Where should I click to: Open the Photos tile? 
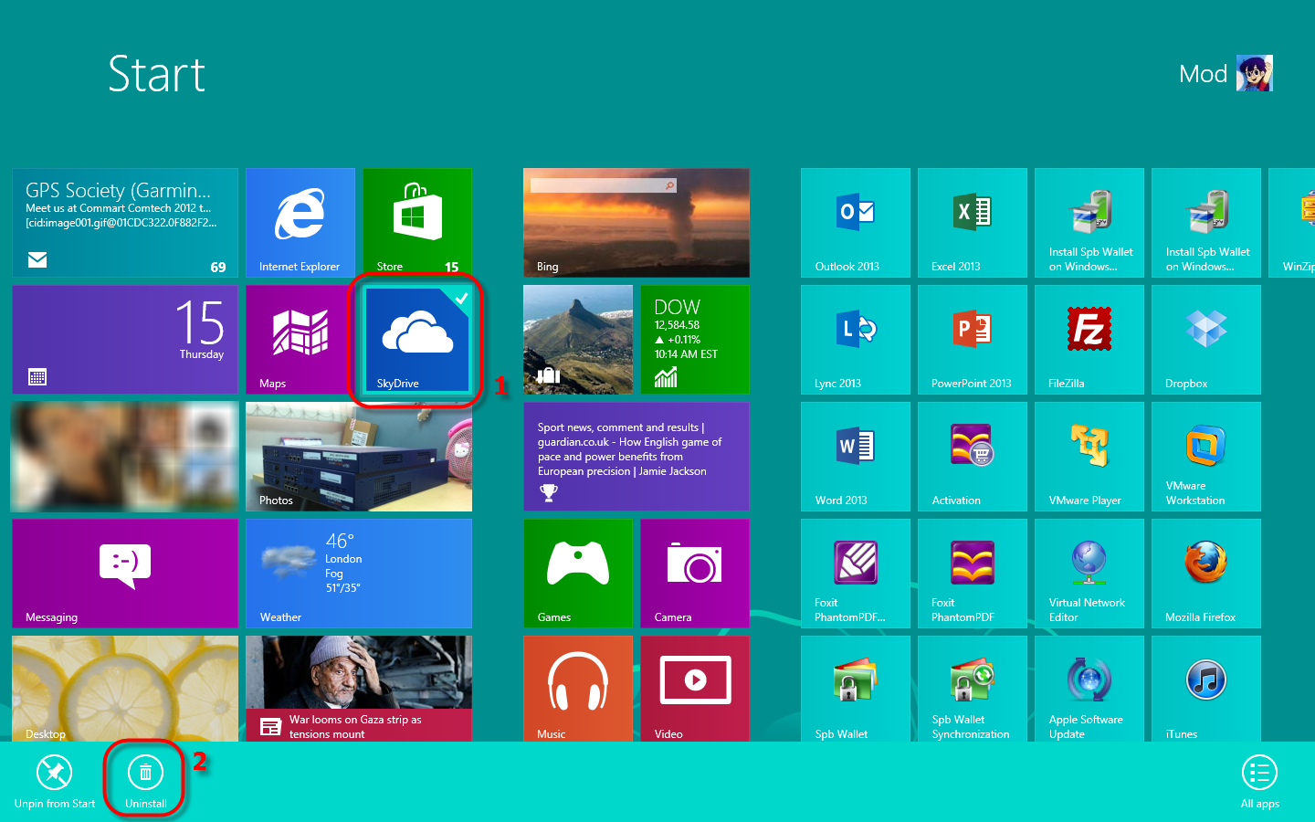(x=359, y=457)
